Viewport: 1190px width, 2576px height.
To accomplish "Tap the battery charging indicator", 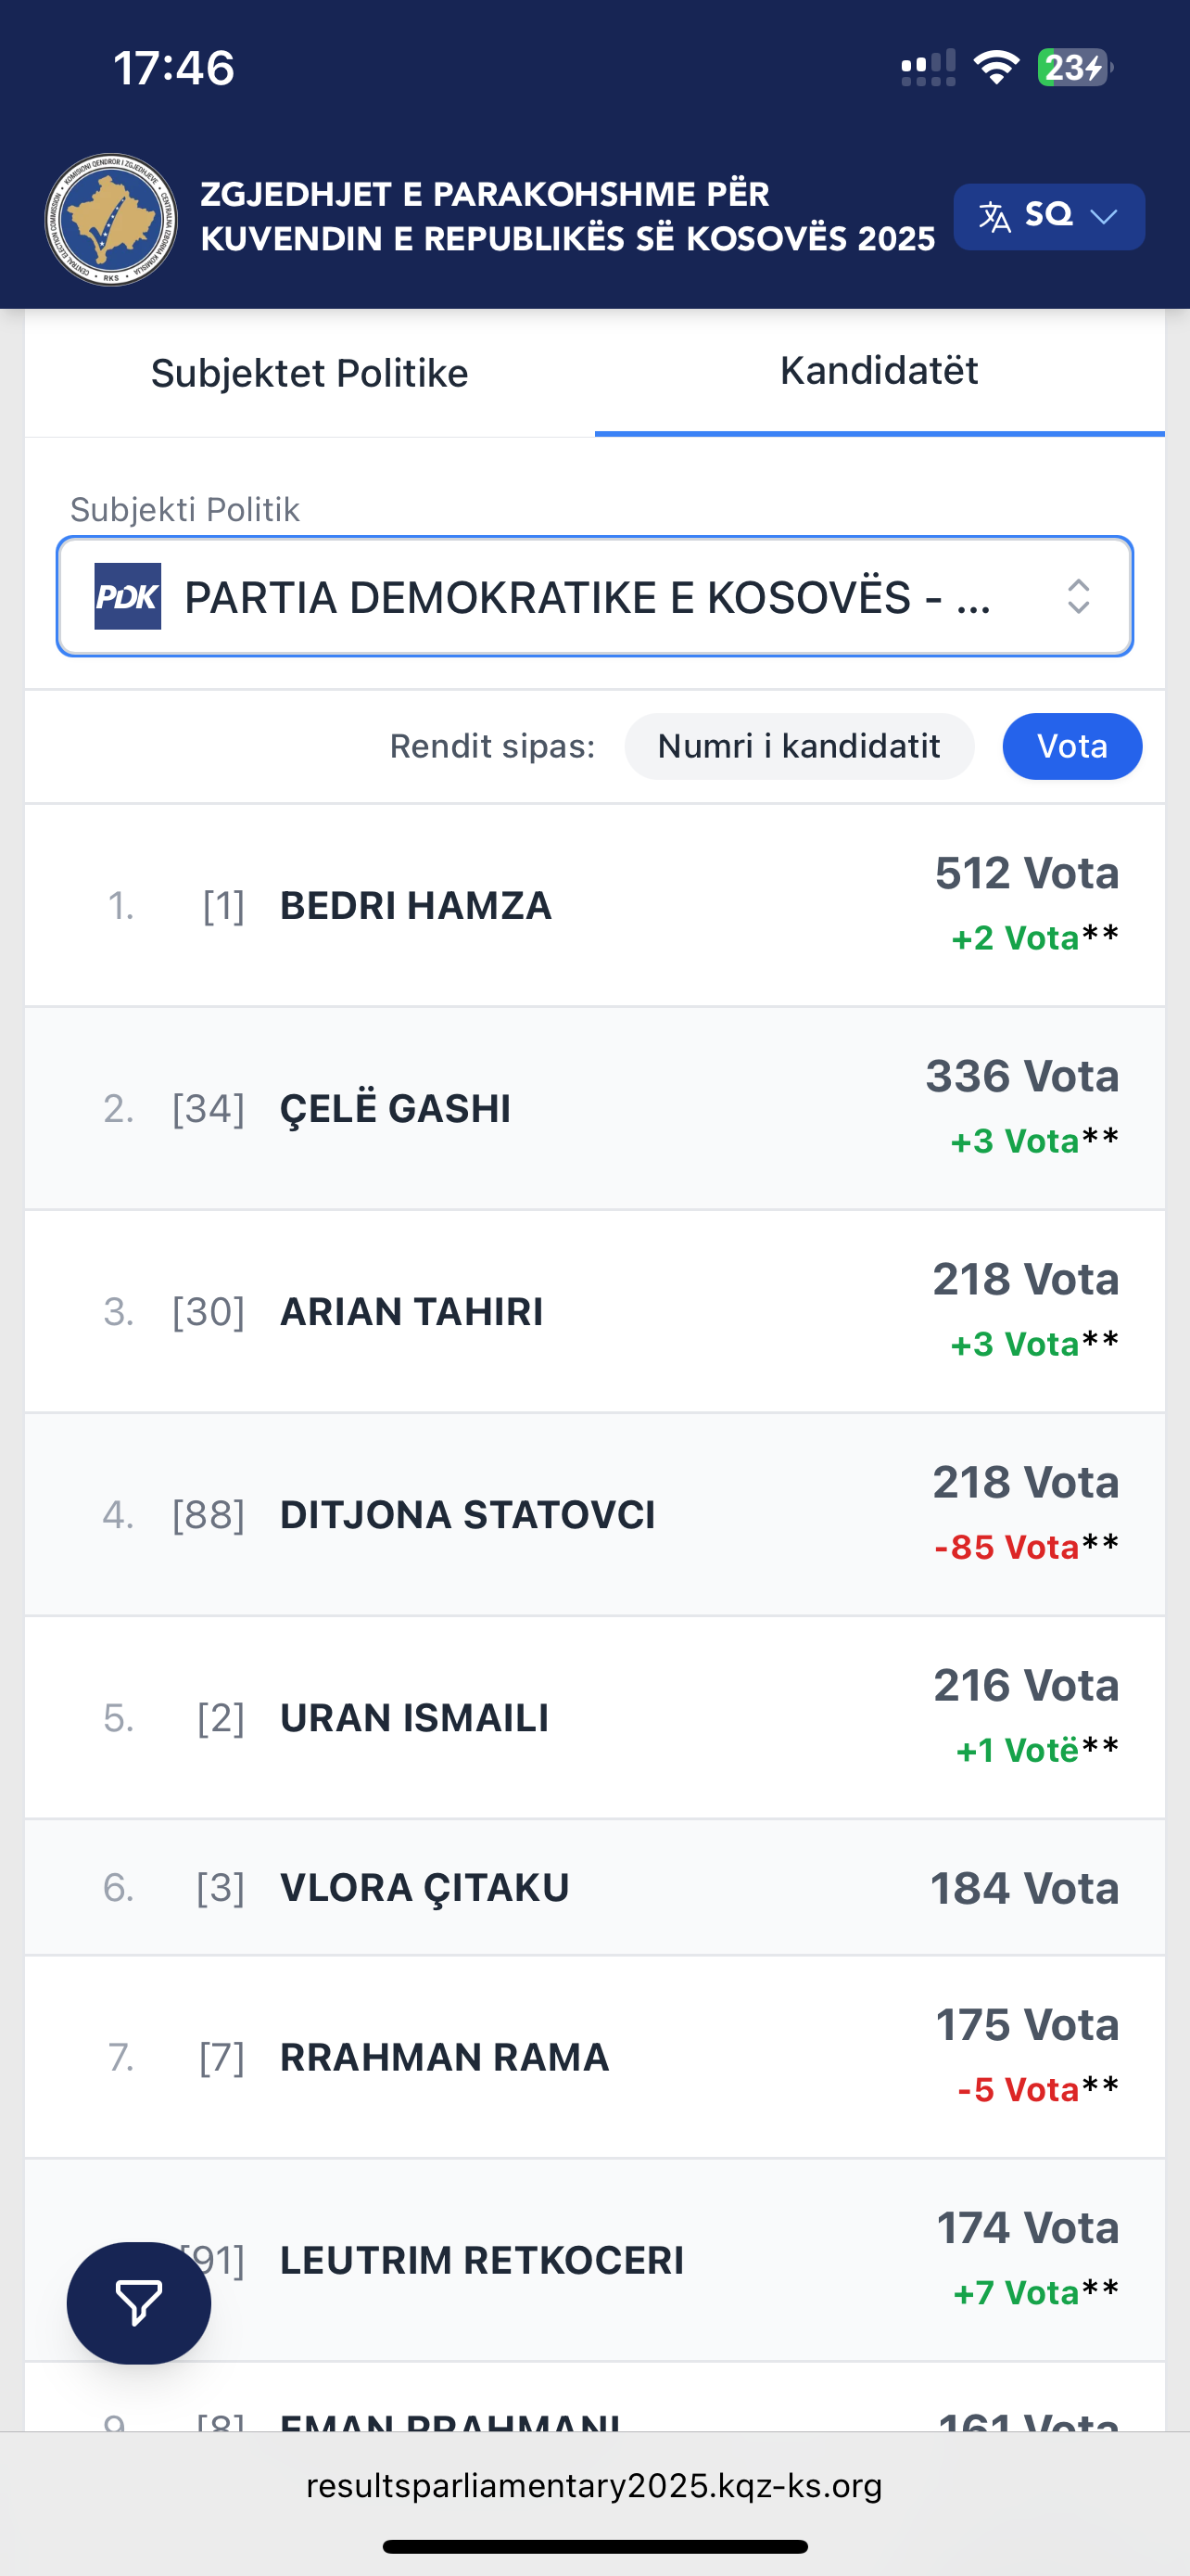I will (x=1074, y=68).
